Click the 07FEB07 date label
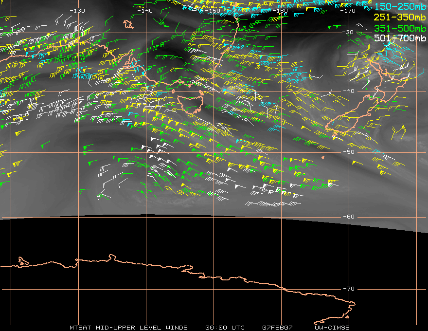Image resolution: width=428 pixels, height=331 pixels. coord(277,328)
